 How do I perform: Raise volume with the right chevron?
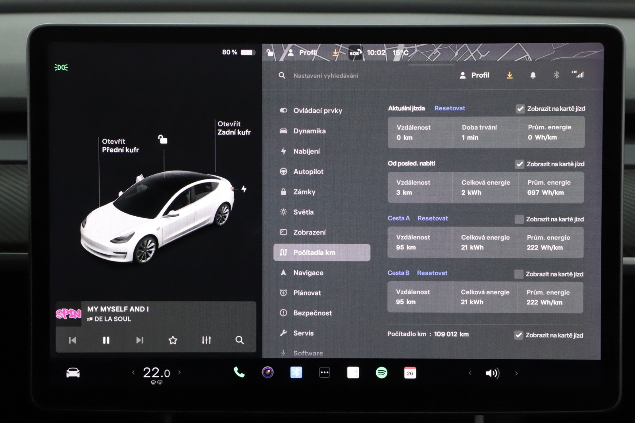pyautogui.click(x=516, y=373)
